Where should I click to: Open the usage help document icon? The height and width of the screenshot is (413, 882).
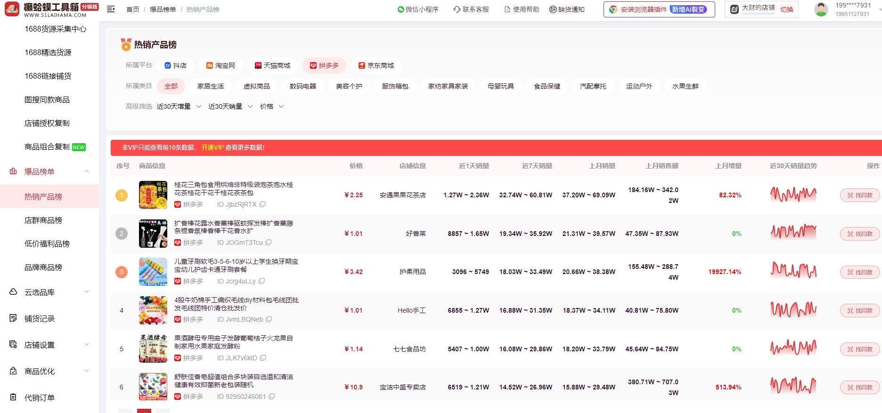click(507, 9)
